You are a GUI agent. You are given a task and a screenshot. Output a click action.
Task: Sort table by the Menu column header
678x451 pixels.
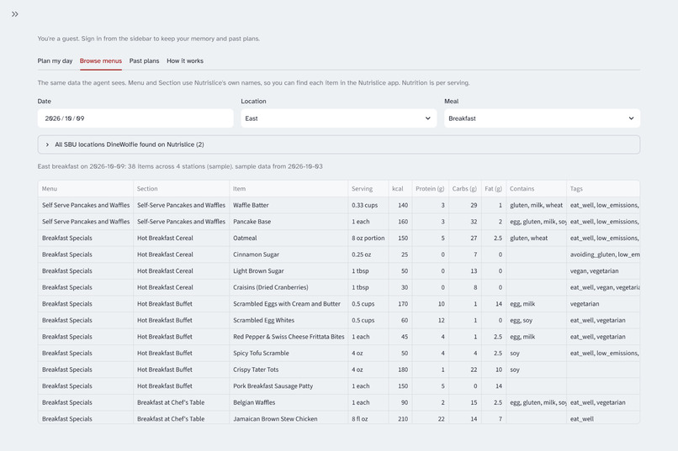coord(86,189)
